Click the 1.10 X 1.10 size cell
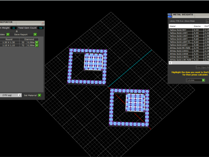Screen dimensions: 209x157 pos(9,45)
